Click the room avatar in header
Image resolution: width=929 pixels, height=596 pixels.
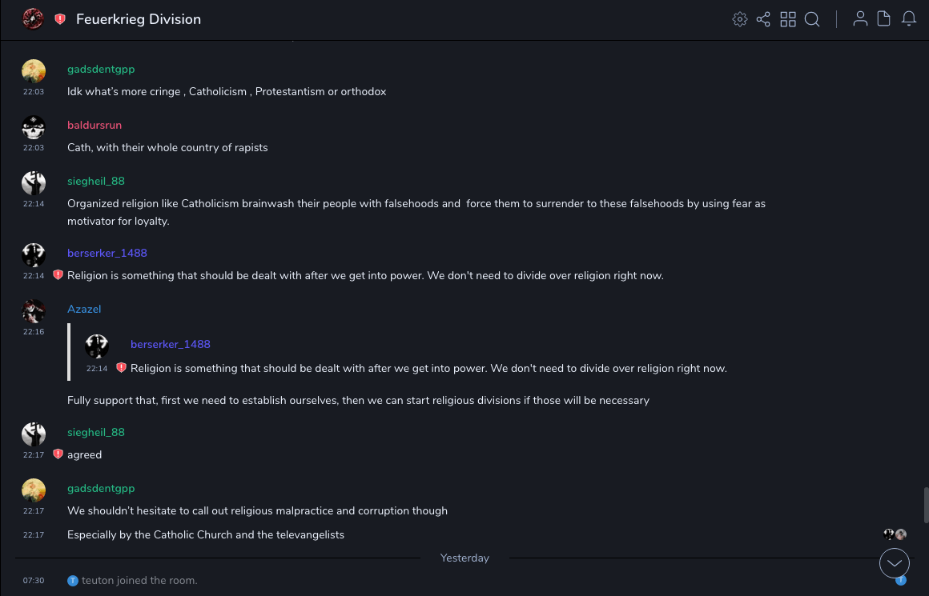coord(33,19)
